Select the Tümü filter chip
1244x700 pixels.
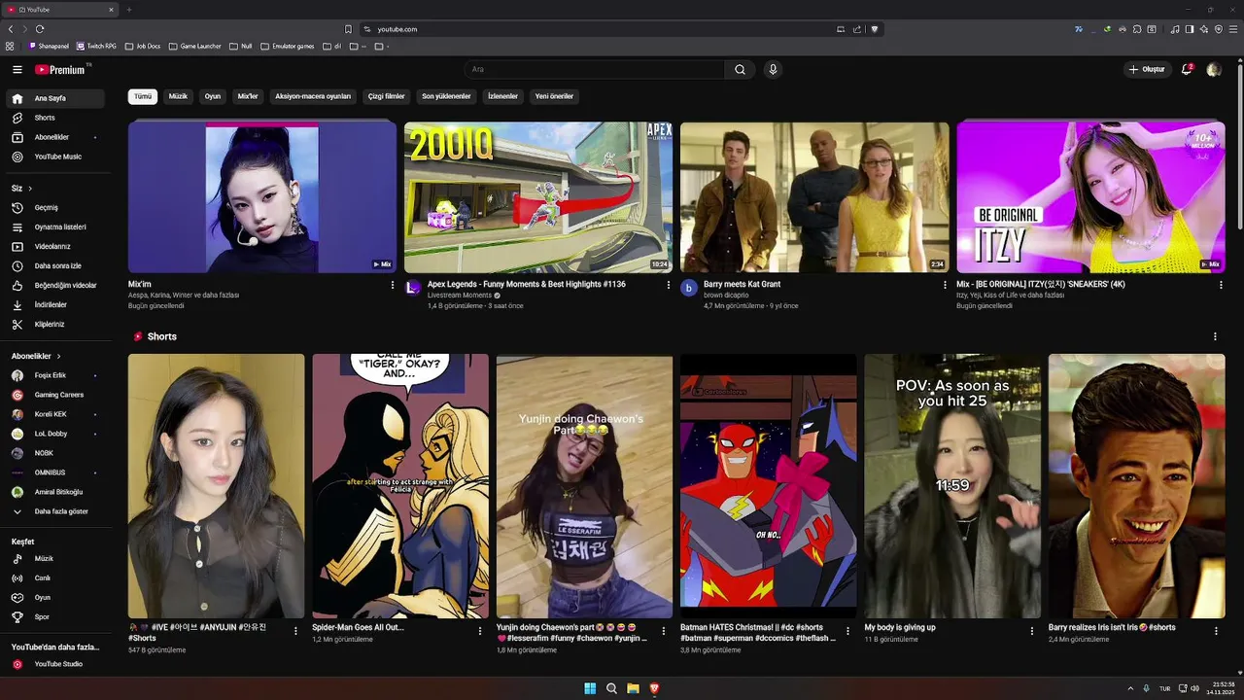[x=143, y=96]
